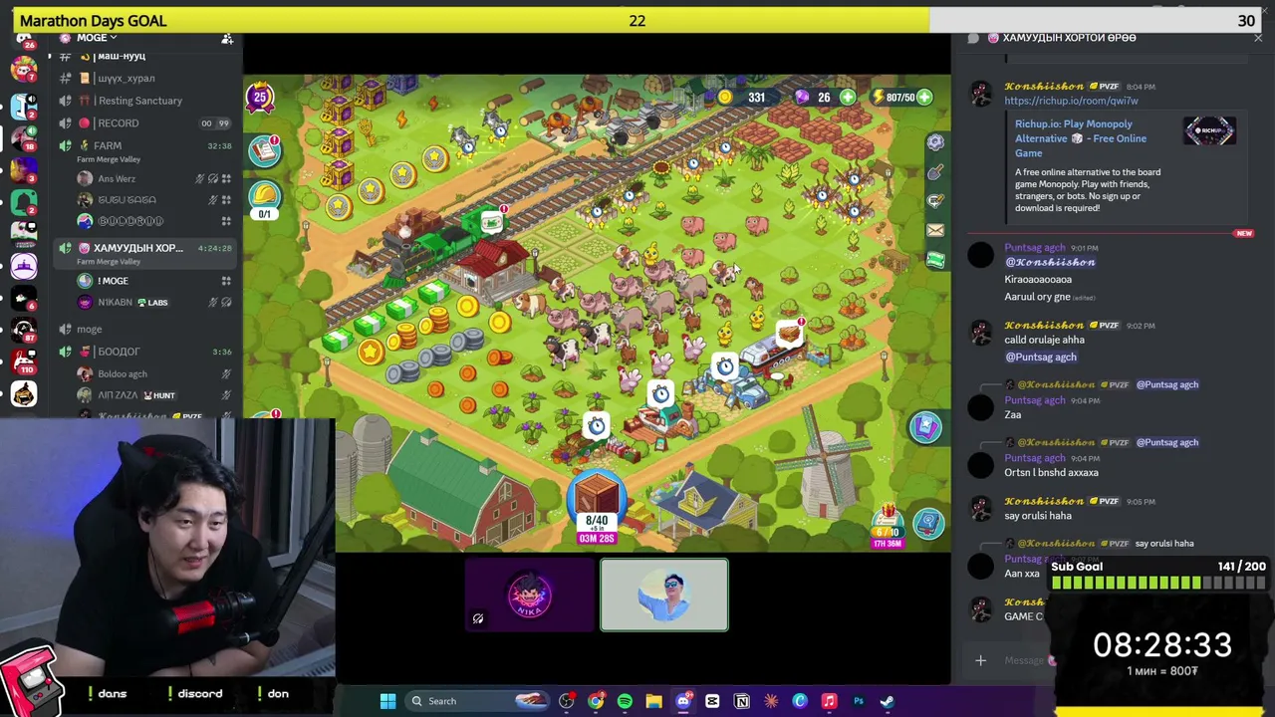Open Spotify from the taskbar
This screenshot has width=1275, height=717.
tap(625, 701)
